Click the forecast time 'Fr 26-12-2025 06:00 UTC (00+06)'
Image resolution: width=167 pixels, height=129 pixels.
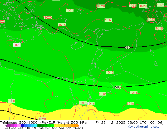(130, 123)
